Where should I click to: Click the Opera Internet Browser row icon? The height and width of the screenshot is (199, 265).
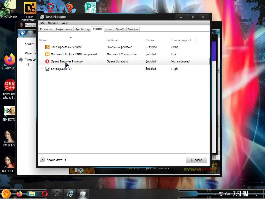(47, 61)
